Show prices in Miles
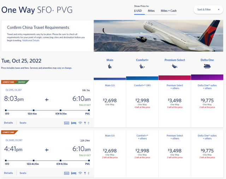 [x=151, y=11]
